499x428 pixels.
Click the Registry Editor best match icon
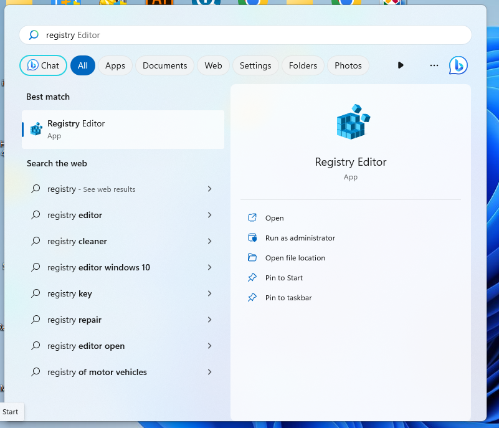(x=36, y=129)
